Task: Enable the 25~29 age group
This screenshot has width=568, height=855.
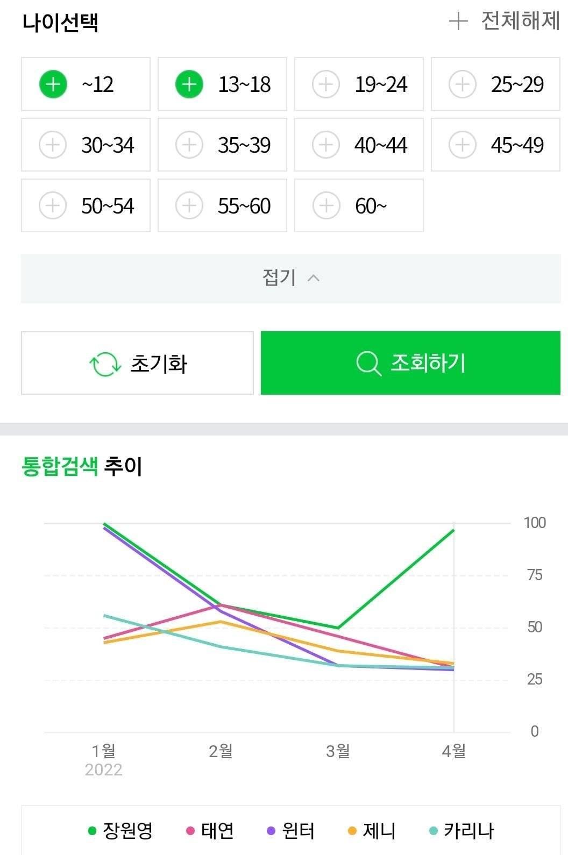Action: tap(495, 84)
